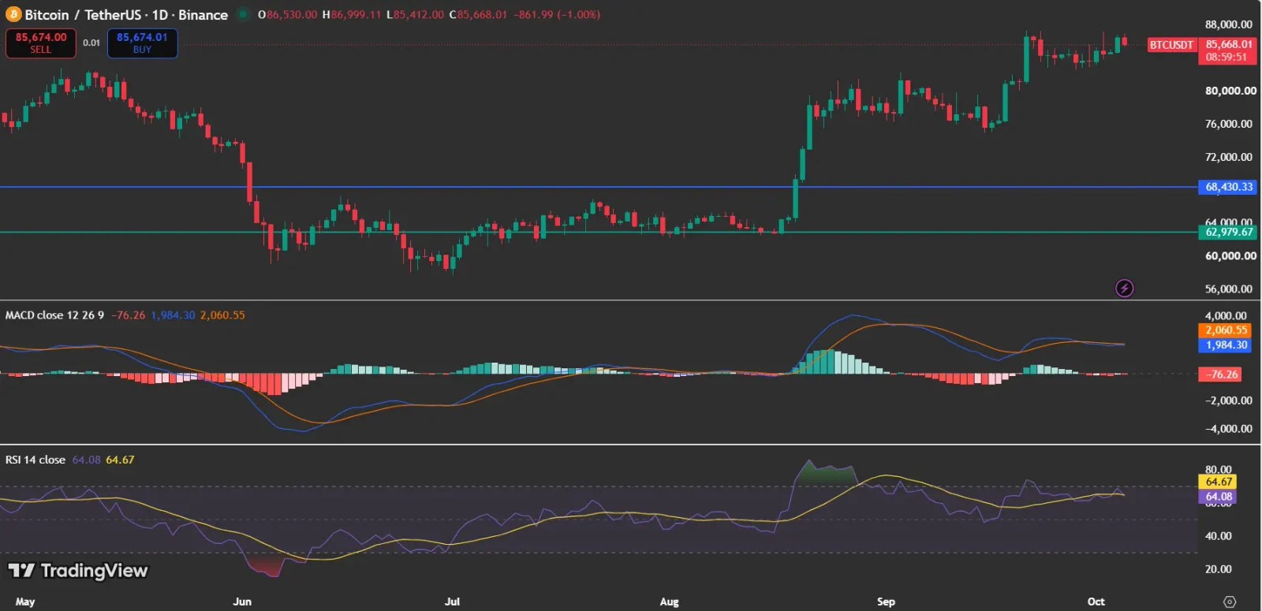The image size is (1262, 611).
Task: Click the 64.08 value in RSI legend
Action: (86, 460)
